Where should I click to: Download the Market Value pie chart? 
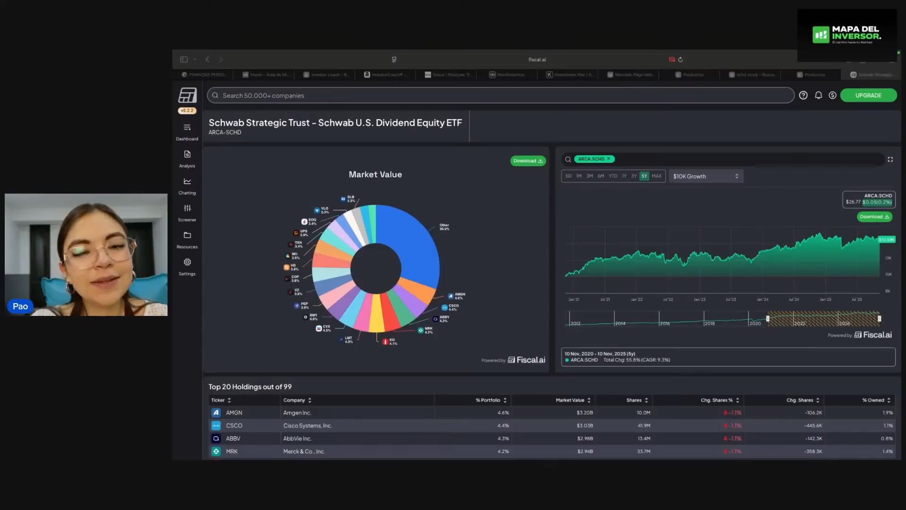(528, 161)
